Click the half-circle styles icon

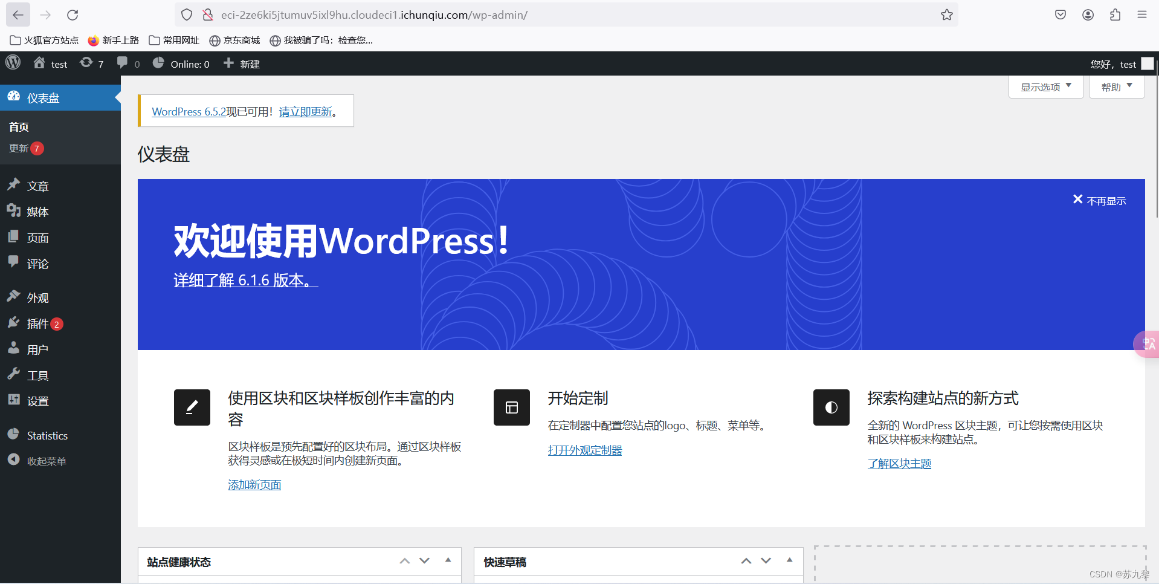(831, 407)
